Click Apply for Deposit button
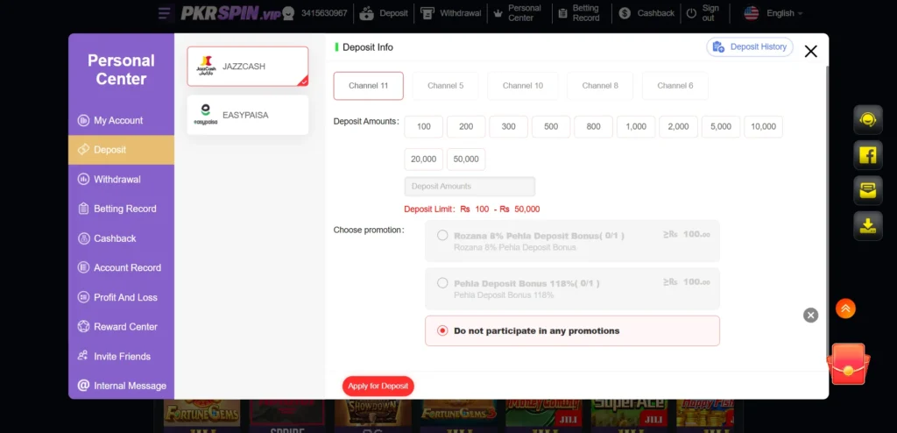Image resolution: width=897 pixels, height=433 pixels. coord(378,386)
